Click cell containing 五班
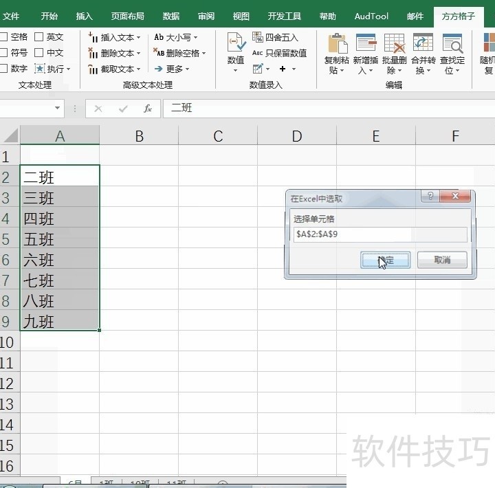 60,239
